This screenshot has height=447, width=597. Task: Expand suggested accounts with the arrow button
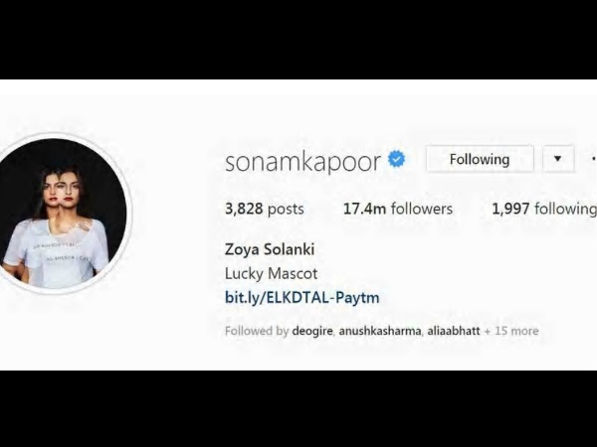tap(558, 159)
